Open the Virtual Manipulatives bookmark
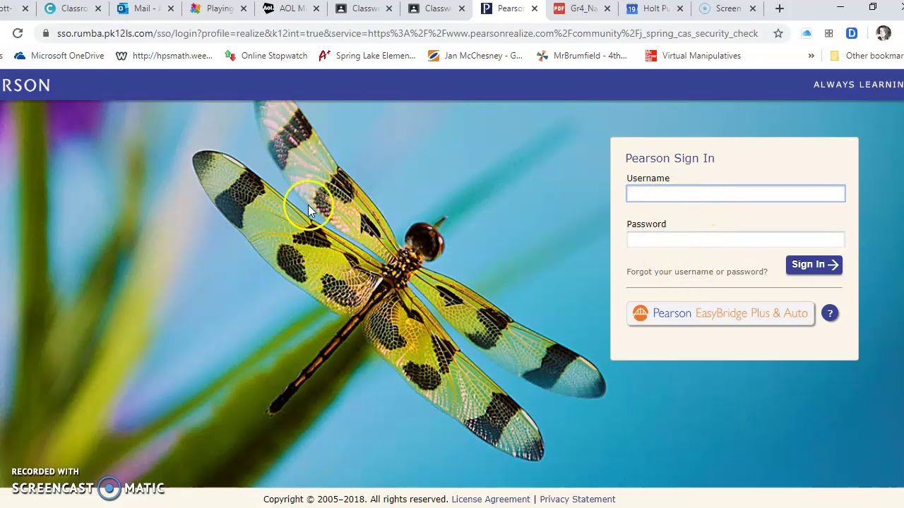 [693, 56]
